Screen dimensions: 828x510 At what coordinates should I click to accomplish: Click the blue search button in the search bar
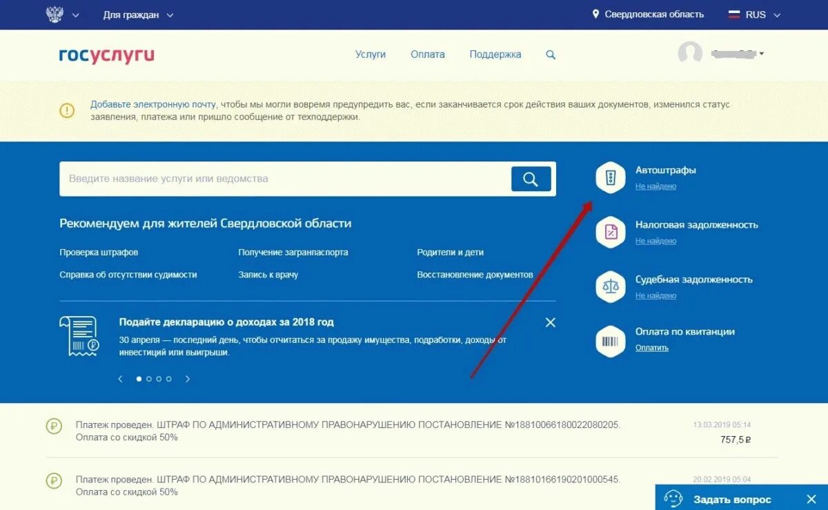(x=531, y=179)
